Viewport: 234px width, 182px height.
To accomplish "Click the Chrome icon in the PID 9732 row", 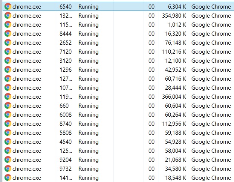I will (x=8, y=168).
